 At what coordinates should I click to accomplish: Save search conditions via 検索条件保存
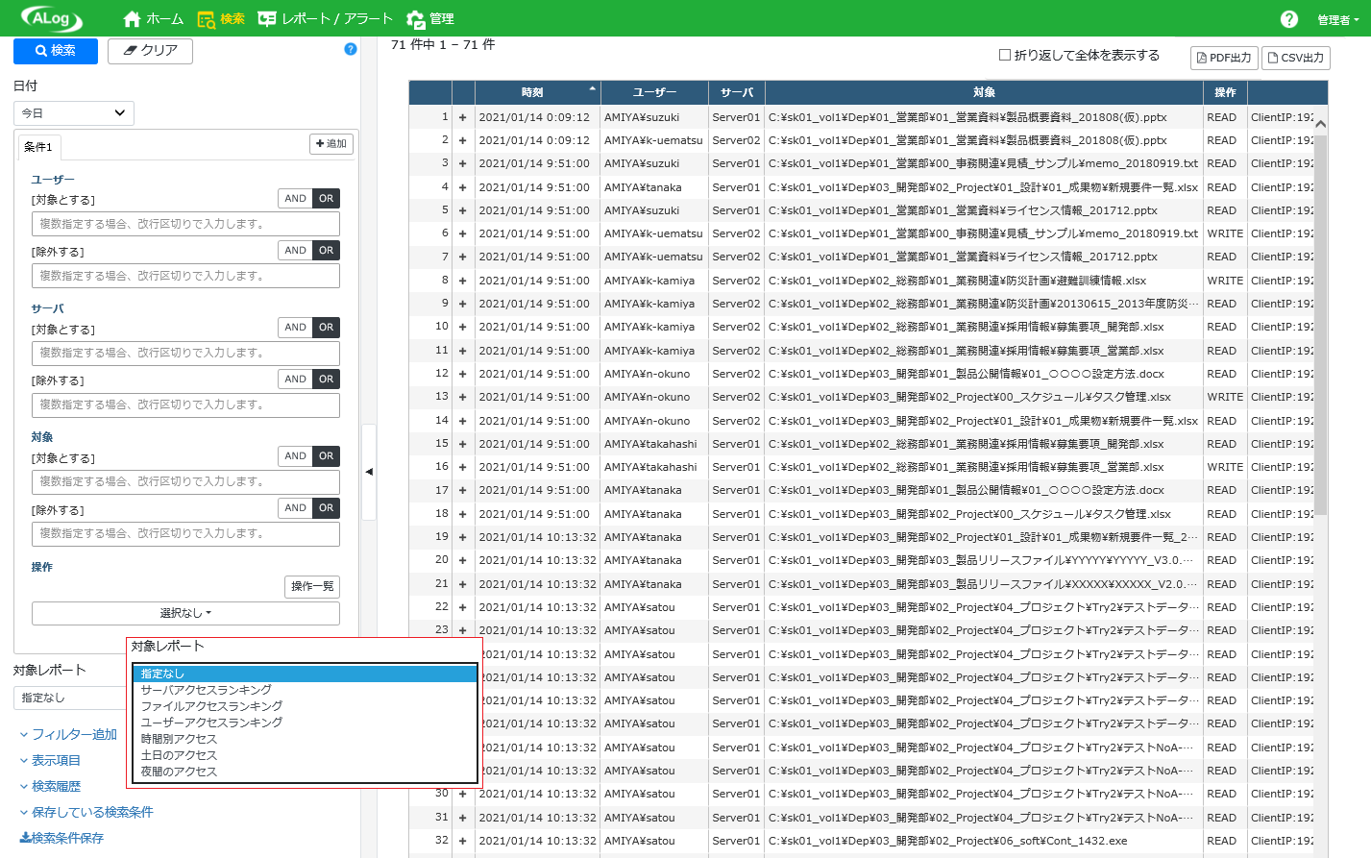[61, 838]
